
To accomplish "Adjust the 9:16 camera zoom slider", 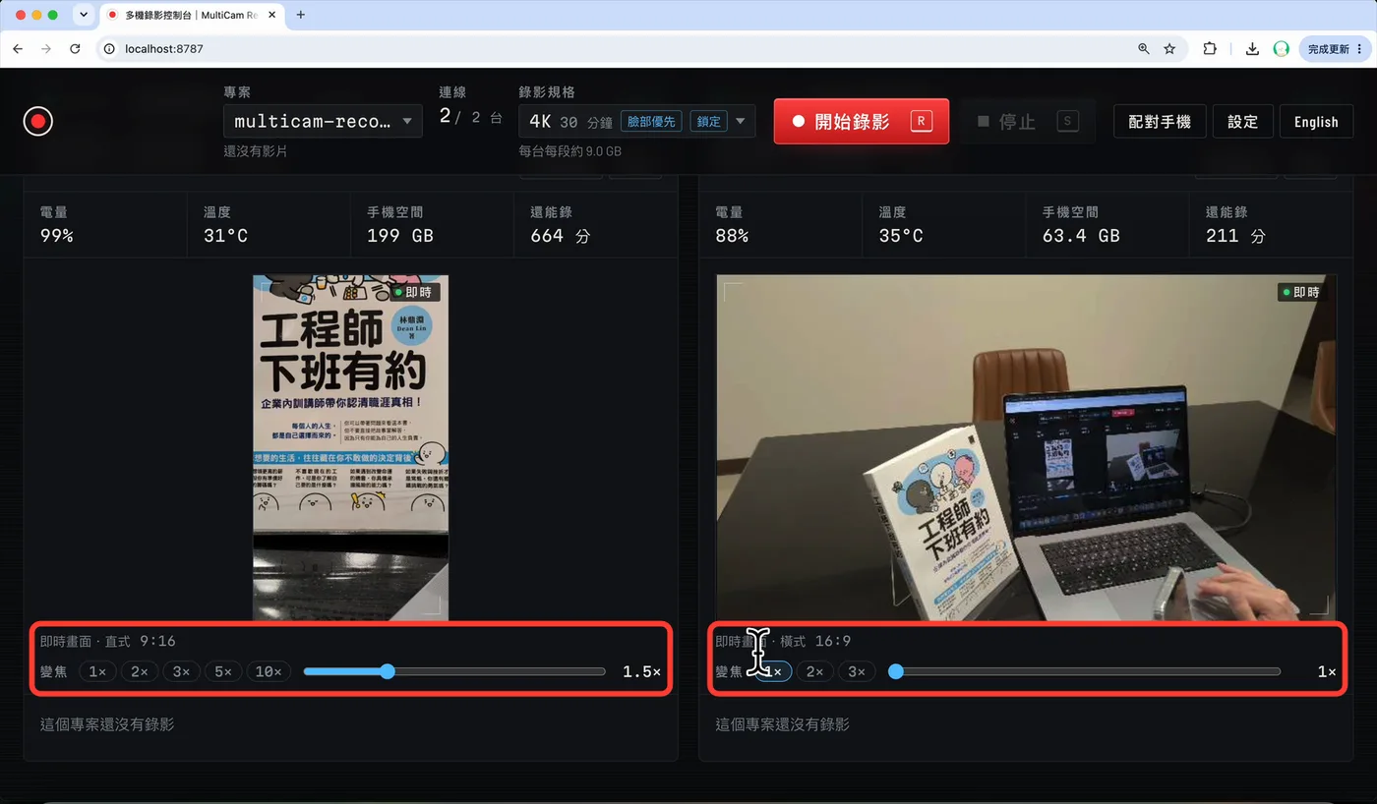I will 454,671.
